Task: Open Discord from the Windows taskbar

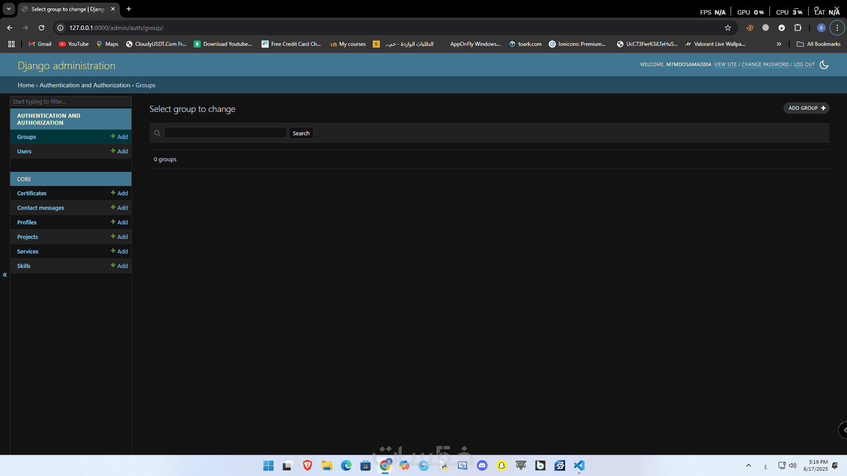Action: (x=482, y=465)
